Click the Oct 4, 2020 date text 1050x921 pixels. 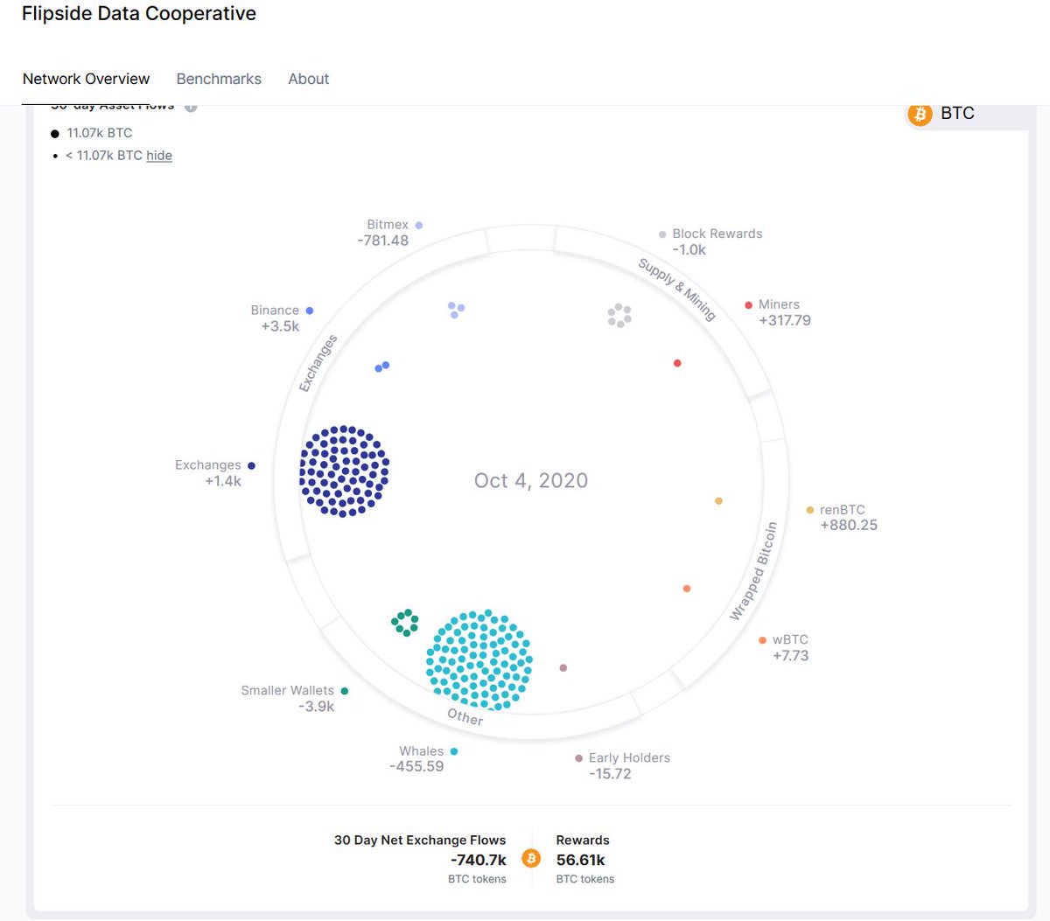pos(531,481)
